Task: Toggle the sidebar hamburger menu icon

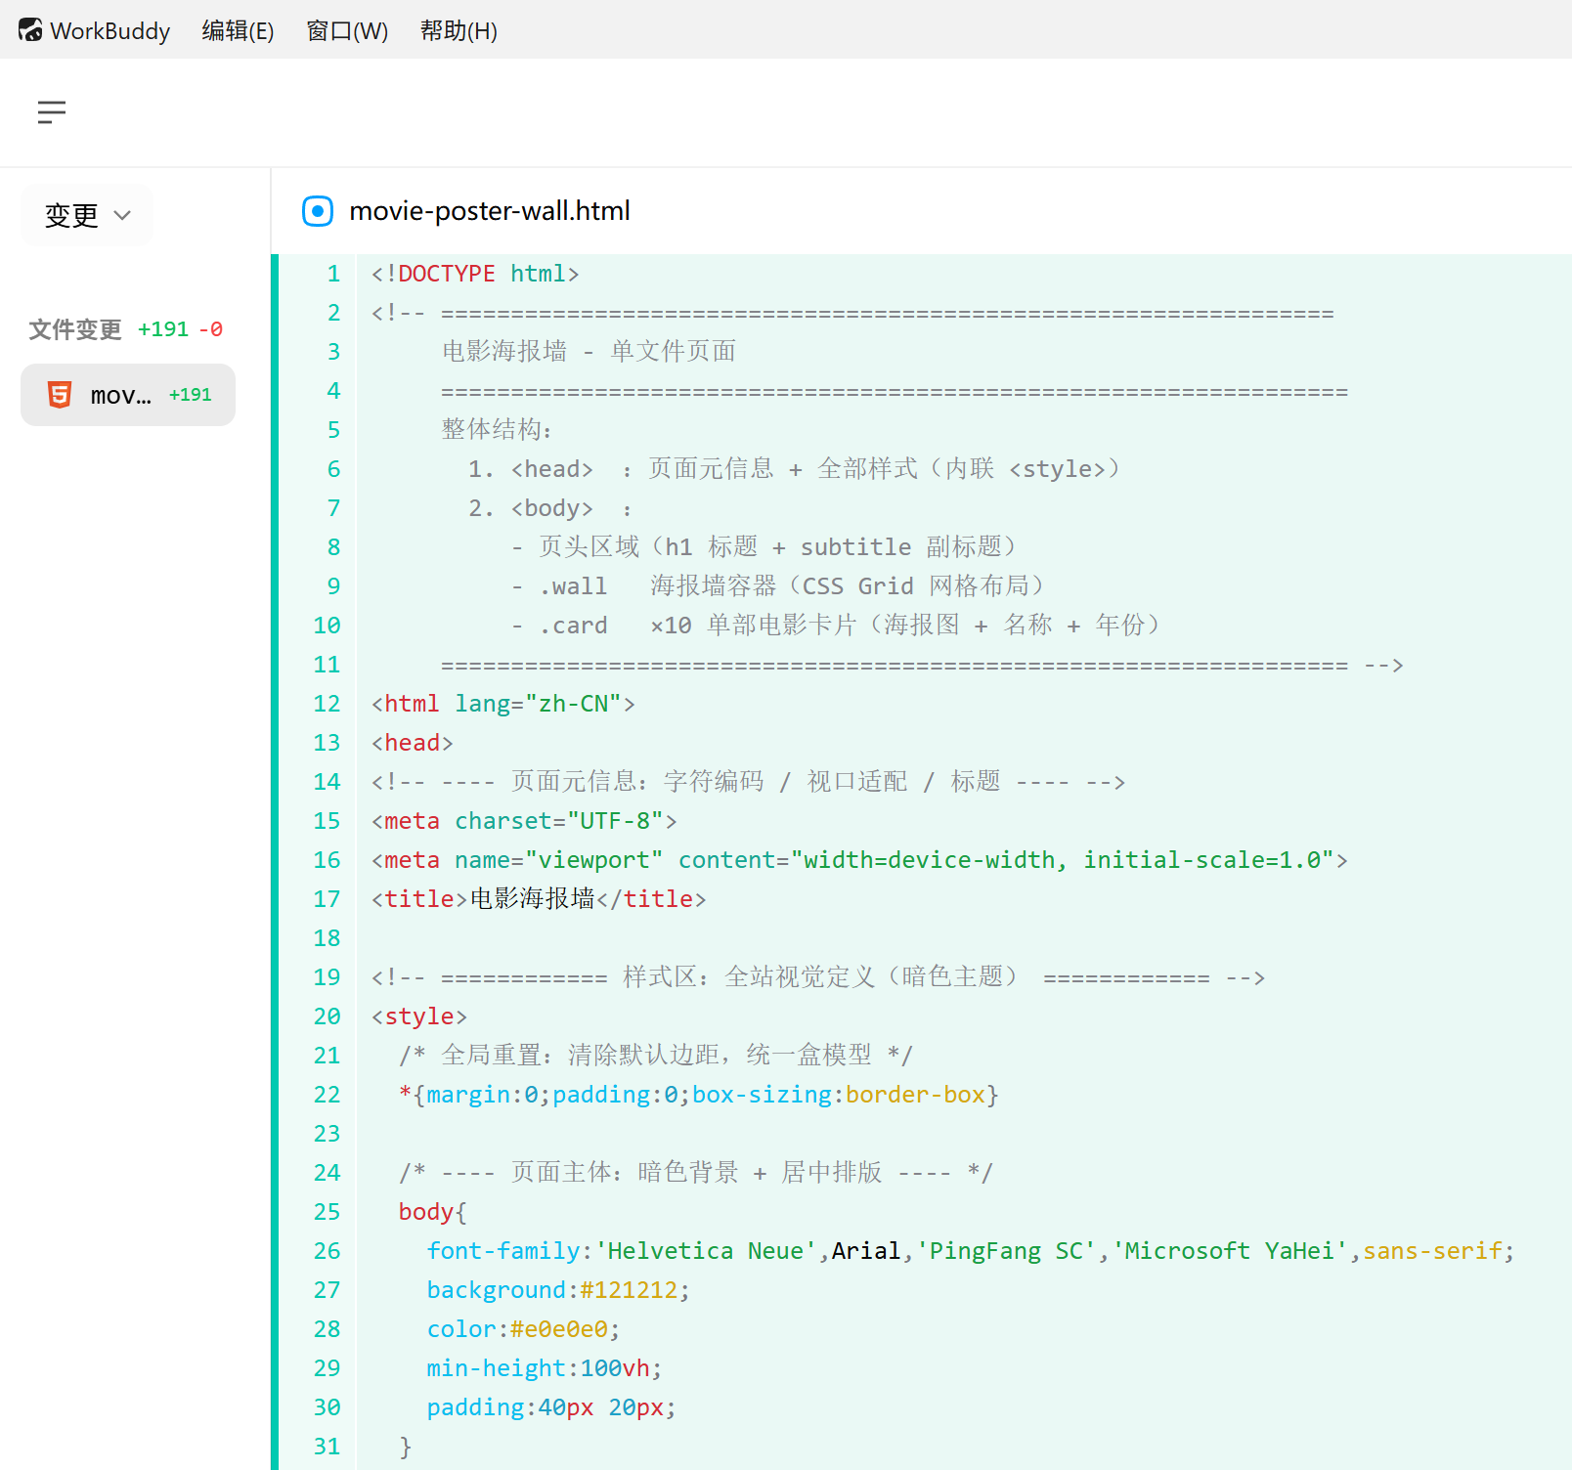Action: click(x=52, y=111)
